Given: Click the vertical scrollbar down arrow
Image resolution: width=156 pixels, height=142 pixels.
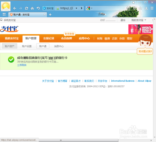Looking at the screenshot, I should (x=155, y=137).
